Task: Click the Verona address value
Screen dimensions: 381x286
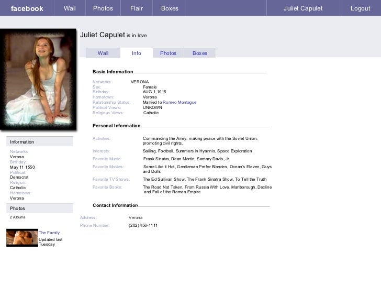Action: click(x=136, y=218)
